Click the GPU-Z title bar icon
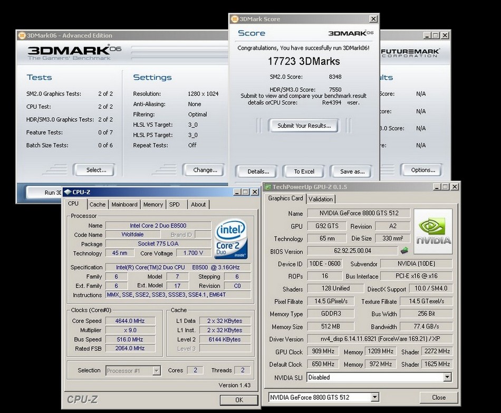This screenshot has height=413, width=501. 268,187
